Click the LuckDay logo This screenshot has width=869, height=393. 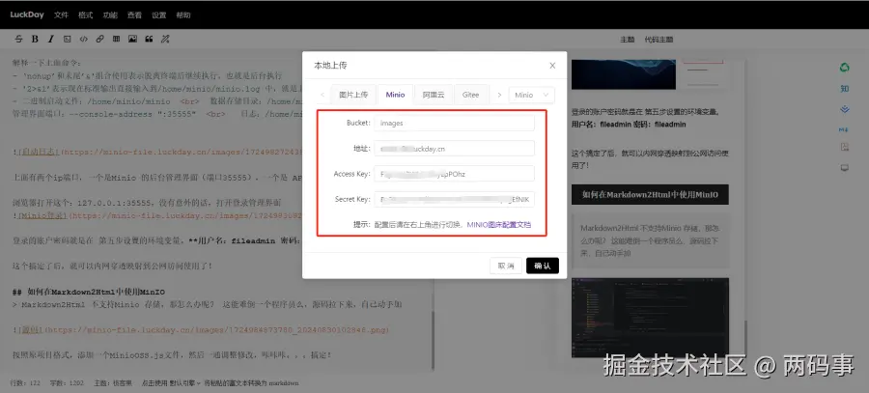(x=27, y=14)
